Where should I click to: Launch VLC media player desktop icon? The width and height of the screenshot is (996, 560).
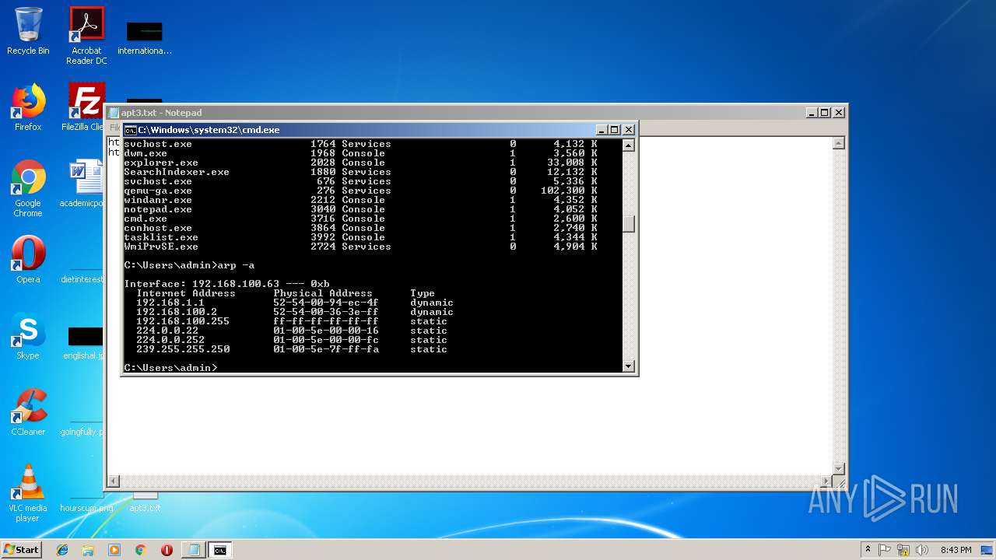[28, 493]
